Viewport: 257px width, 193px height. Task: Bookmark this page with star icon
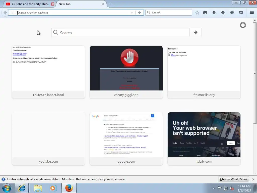[x=197, y=13]
